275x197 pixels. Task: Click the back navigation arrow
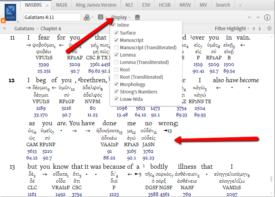click(249, 17)
